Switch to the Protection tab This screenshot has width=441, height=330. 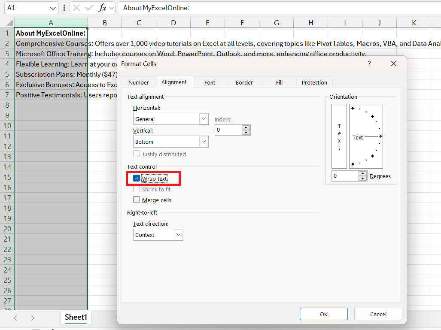click(314, 83)
